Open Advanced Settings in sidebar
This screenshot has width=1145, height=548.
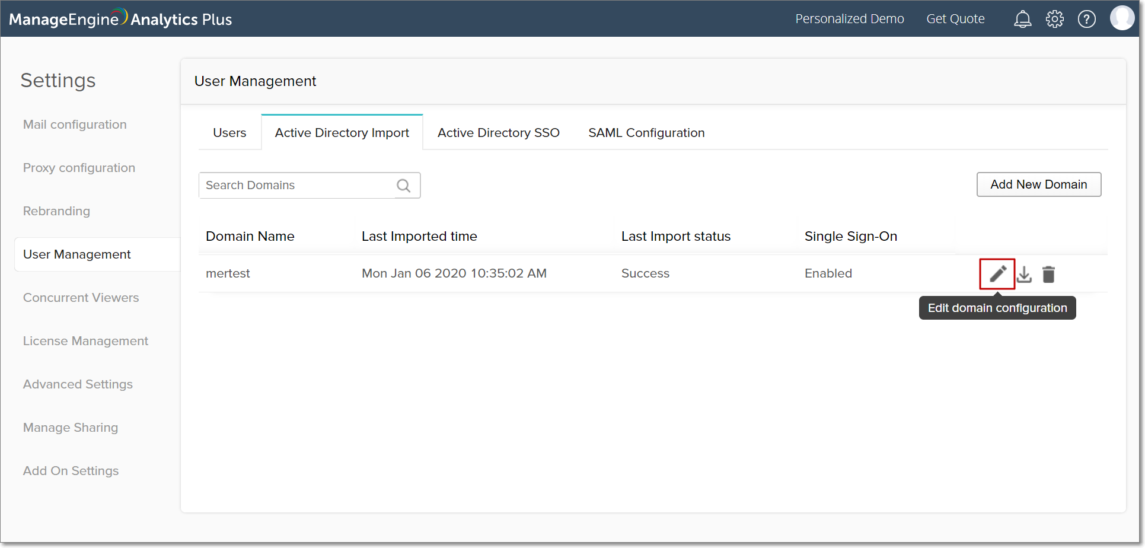pyautogui.click(x=78, y=384)
